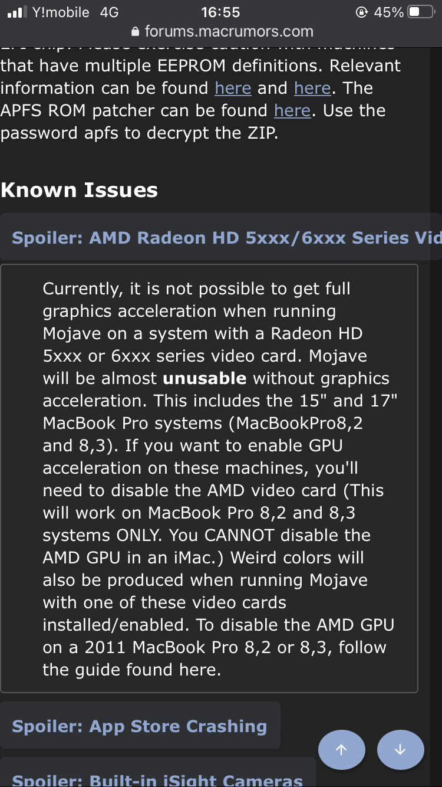Tap the forums.macrumors.com address bar
442x787 pixels.
coord(229,32)
